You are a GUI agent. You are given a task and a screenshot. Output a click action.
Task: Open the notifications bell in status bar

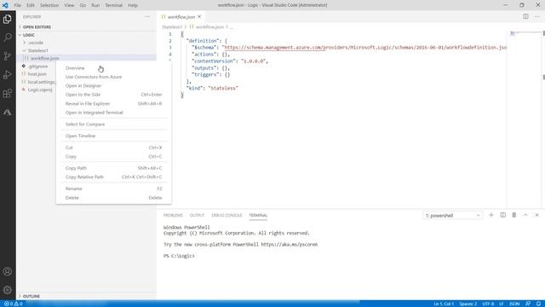(x=538, y=304)
